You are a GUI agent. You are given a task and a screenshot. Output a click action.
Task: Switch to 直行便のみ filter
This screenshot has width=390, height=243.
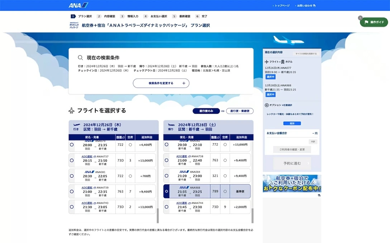click(206, 111)
